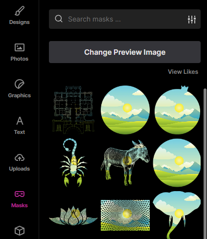
Task: Select the pomegranate-shaped mask with crown top
Action: pos(177,110)
